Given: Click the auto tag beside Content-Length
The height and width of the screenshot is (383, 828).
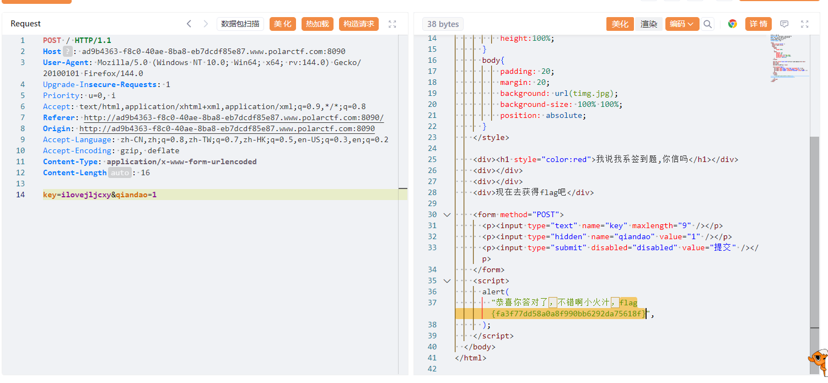Looking at the screenshot, I should 120,172.
